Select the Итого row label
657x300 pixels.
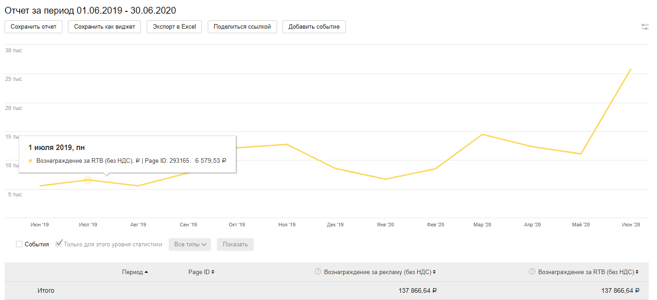pyautogui.click(x=46, y=290)
